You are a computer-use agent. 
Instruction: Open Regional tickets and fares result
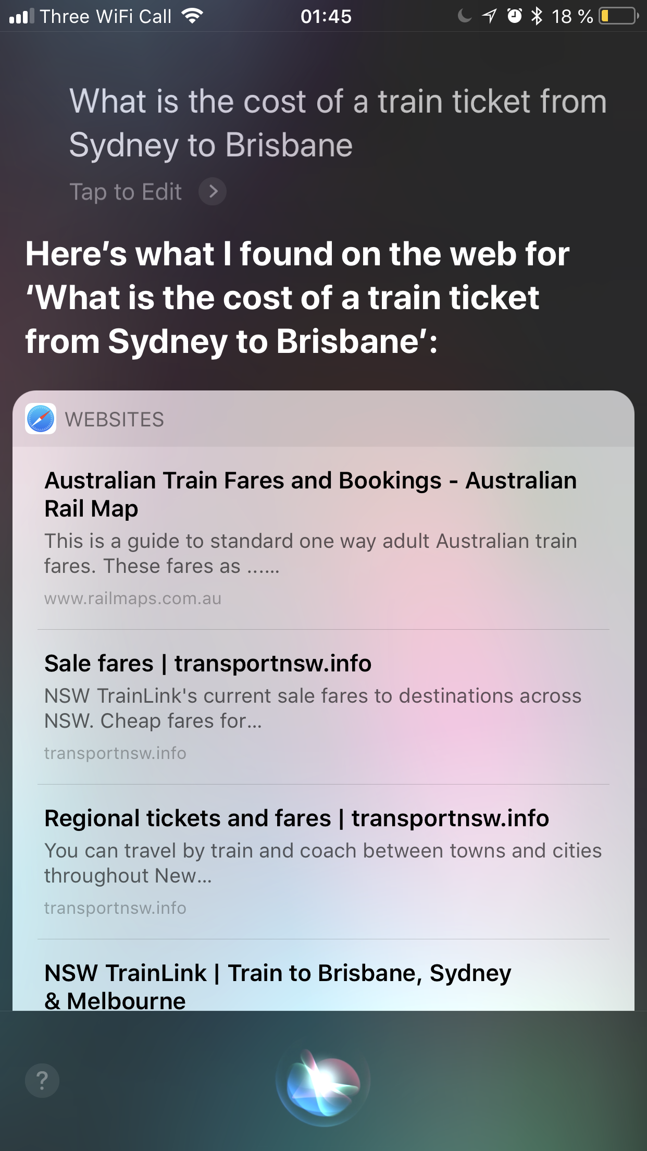tap(296, 818)
